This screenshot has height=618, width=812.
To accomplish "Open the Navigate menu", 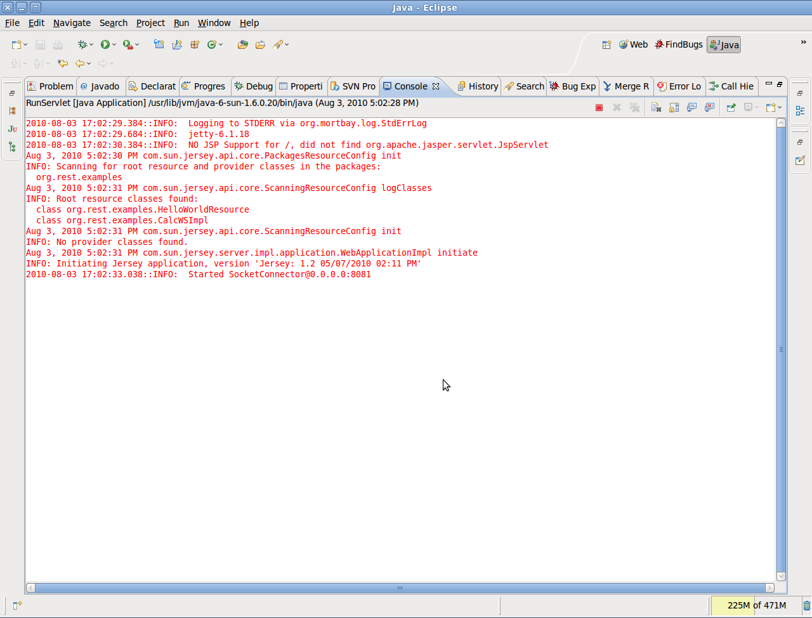I will click(72, 23).
